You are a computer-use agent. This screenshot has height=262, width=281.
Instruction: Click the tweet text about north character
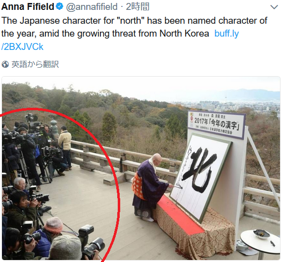point(134,27)
